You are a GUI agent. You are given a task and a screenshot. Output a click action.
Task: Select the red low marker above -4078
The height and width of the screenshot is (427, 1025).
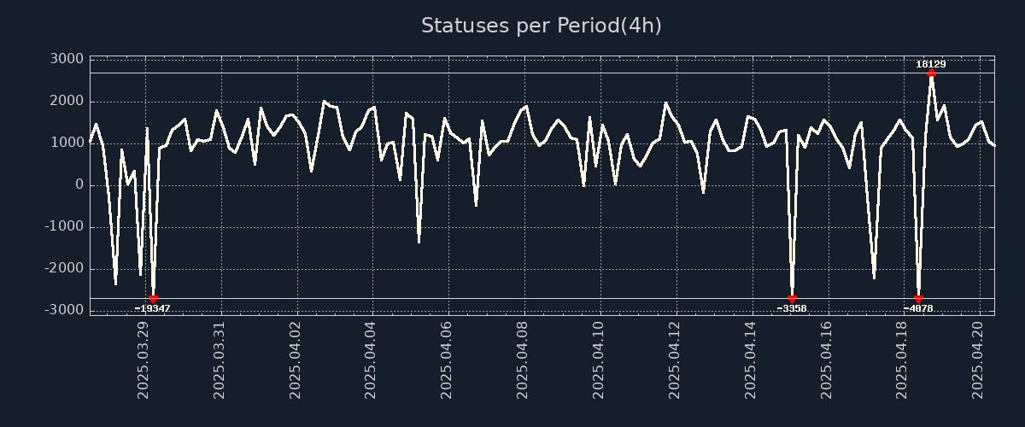(x=918, y=298)
